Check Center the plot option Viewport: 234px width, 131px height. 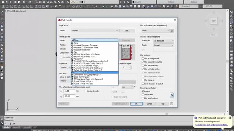coord(86,91)
